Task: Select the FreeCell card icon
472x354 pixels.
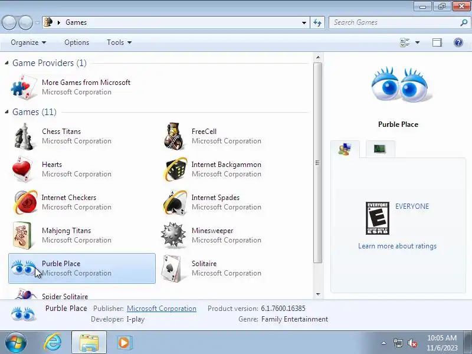Action: click(173, 136)
